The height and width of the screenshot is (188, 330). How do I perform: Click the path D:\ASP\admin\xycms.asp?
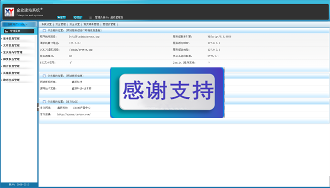(84, 36)
